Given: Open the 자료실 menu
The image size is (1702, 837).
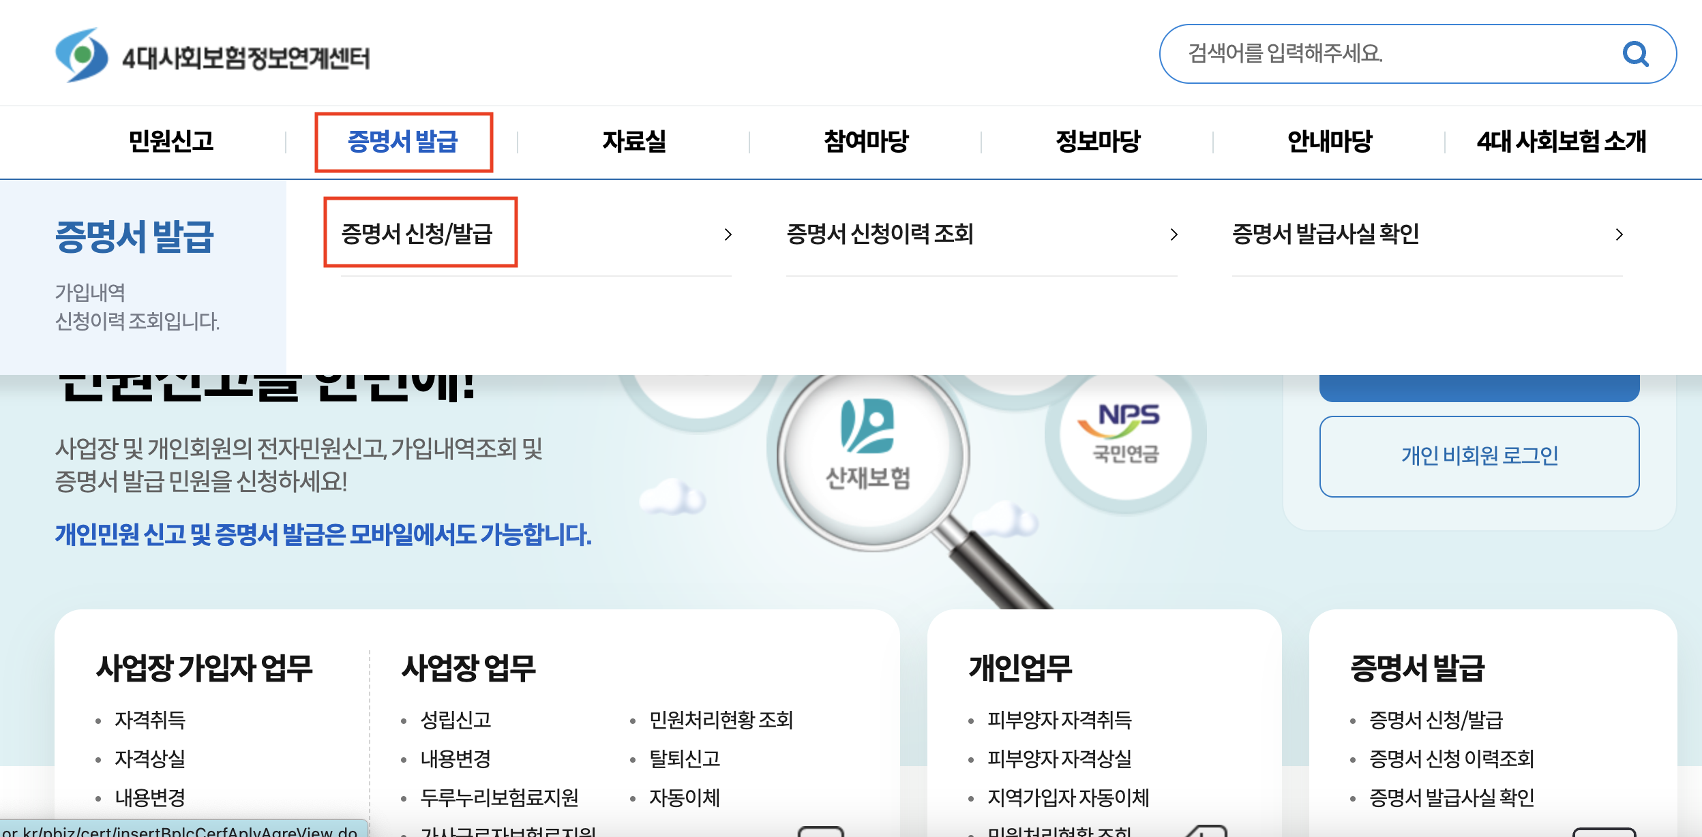Looking at the screenshot, I should point(634,142).
